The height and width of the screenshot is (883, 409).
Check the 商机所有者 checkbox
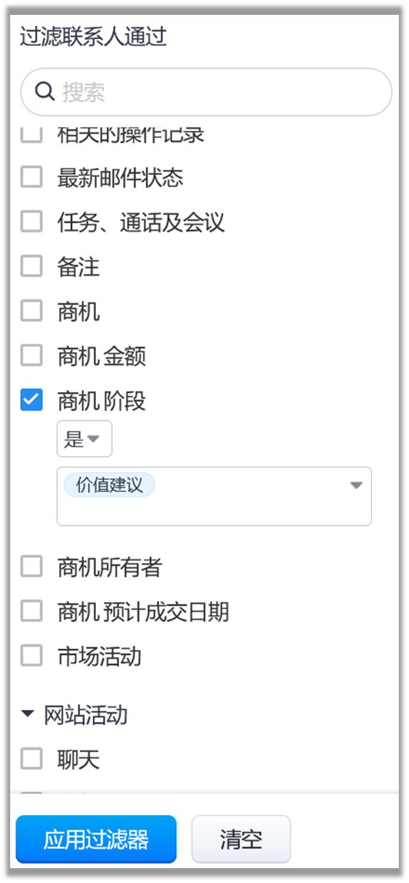(x=32, y=567)
